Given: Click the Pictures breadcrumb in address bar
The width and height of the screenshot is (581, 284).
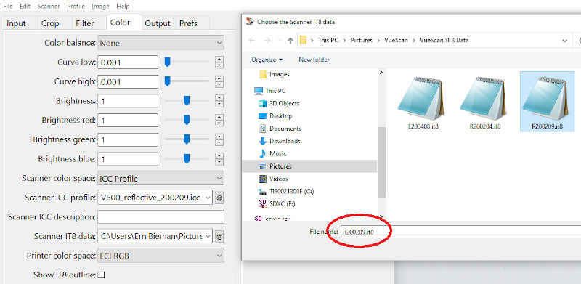Looking at the screenshot, I should 361,40.
